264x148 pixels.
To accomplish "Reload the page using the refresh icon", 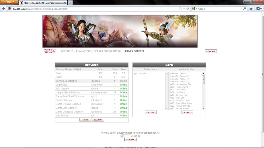I will point(188,8).
